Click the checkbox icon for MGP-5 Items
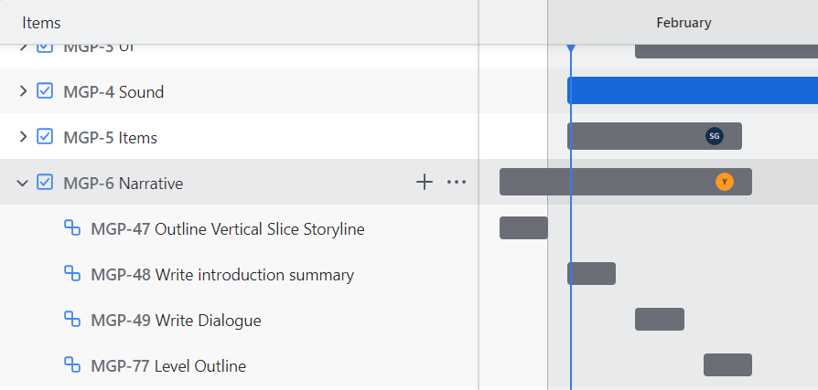 (x=45, y=136)
